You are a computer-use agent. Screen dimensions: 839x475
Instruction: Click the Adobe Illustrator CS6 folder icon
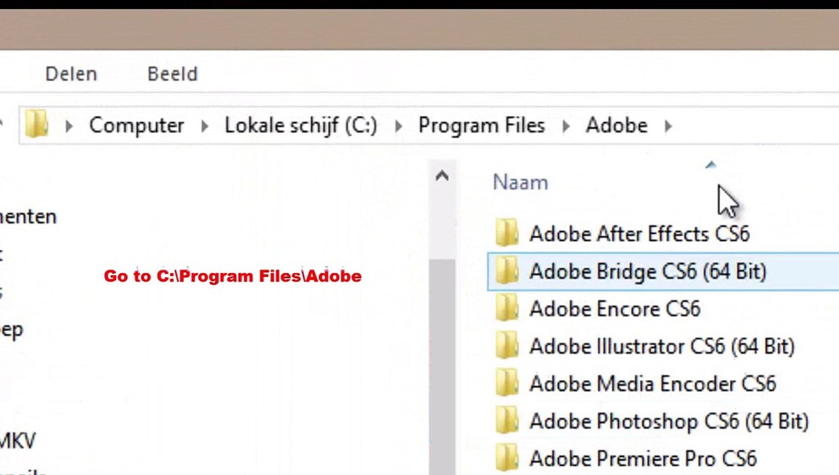coord(507,346)
